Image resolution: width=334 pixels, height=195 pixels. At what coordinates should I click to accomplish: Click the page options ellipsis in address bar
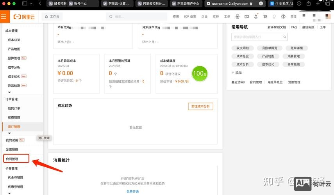pyautogui.click(x=261, y=4)
